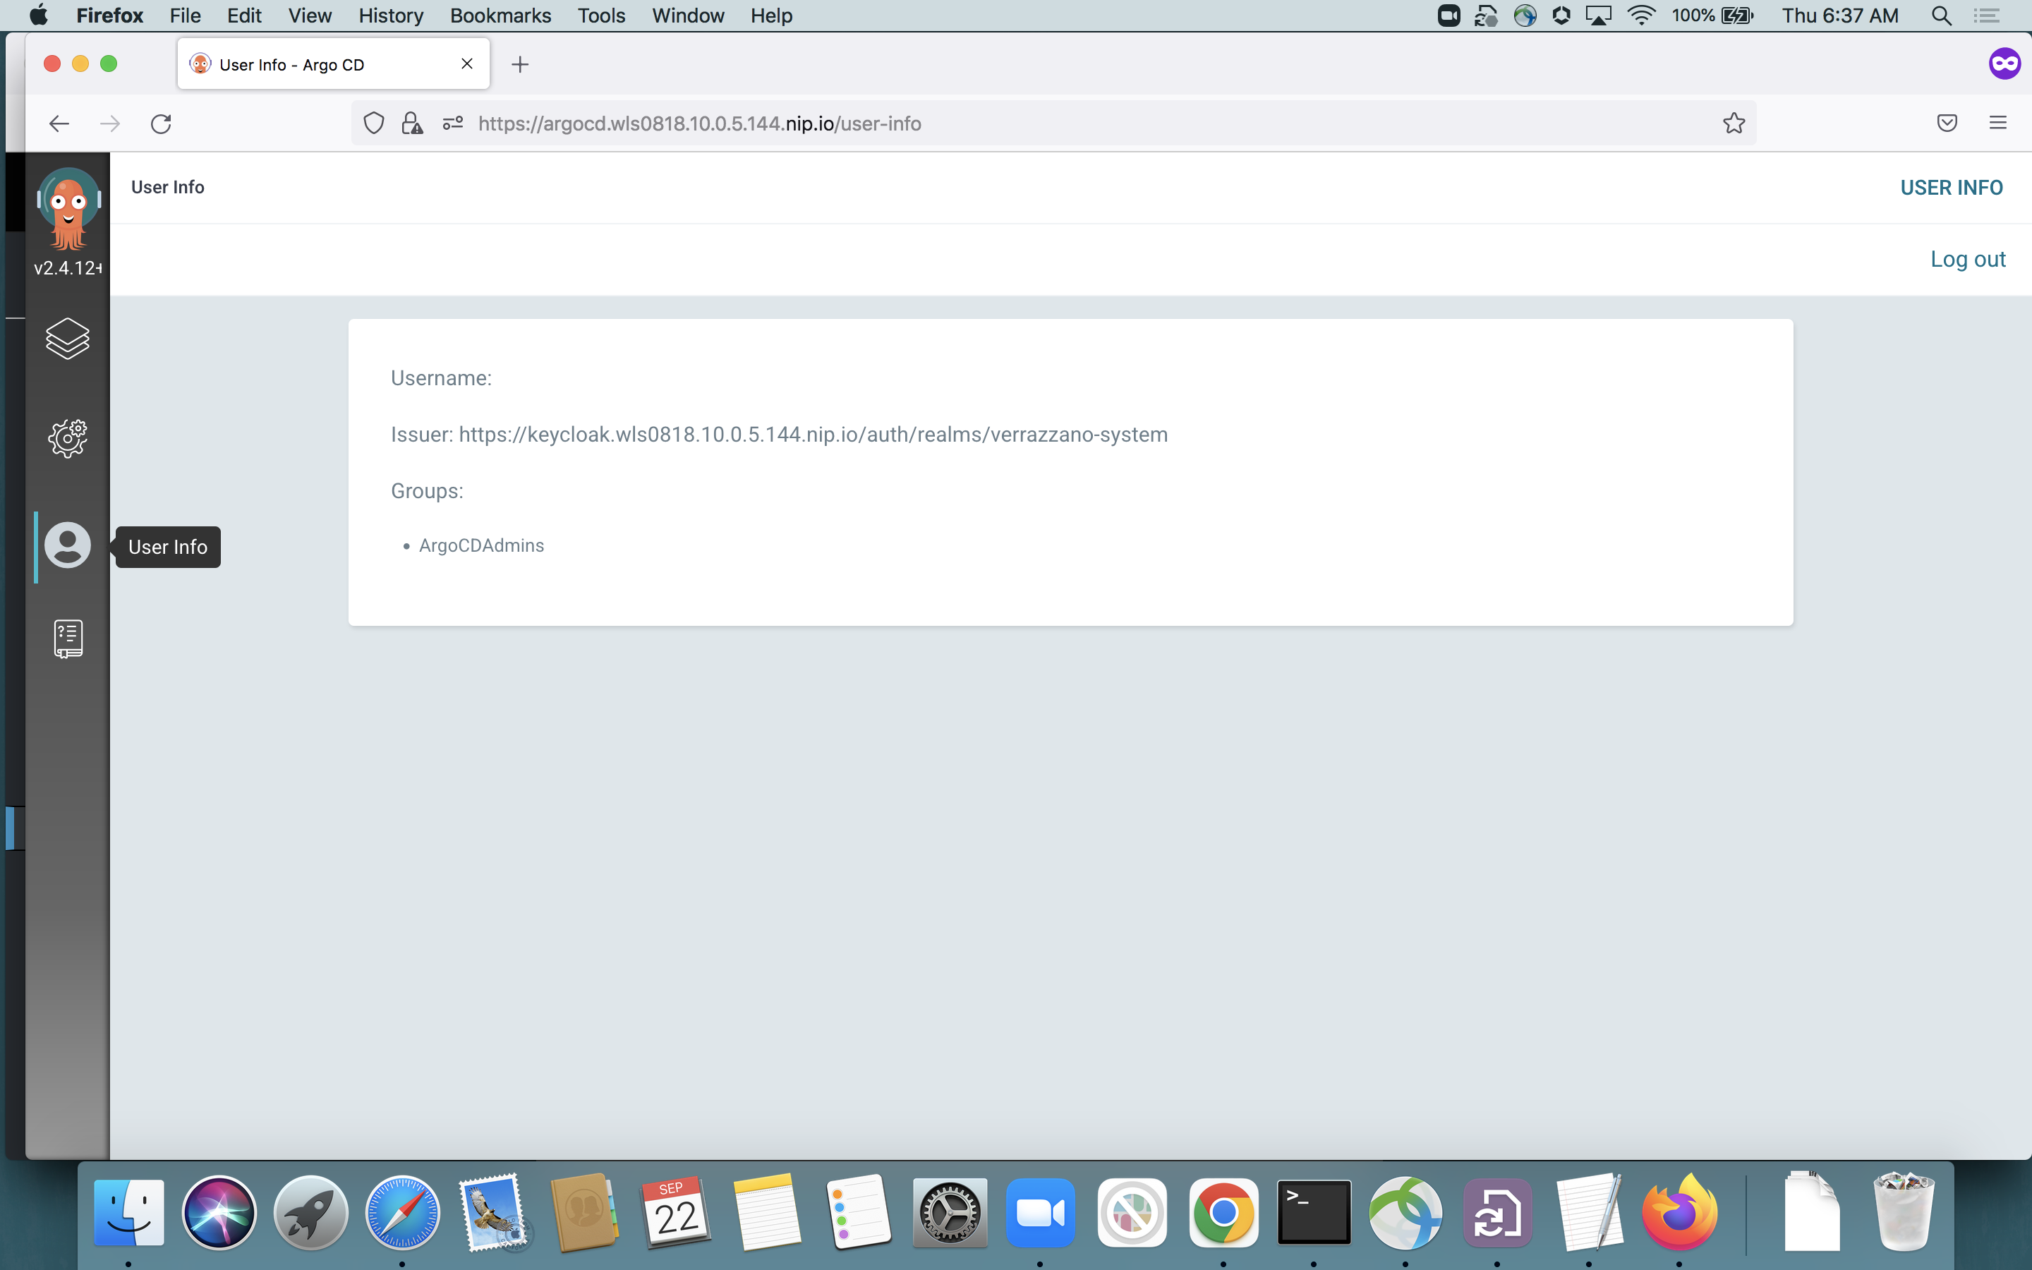Open the Tools menu in the menu bar
This screenshot has height=1270, width=2032.
[600, 15]
